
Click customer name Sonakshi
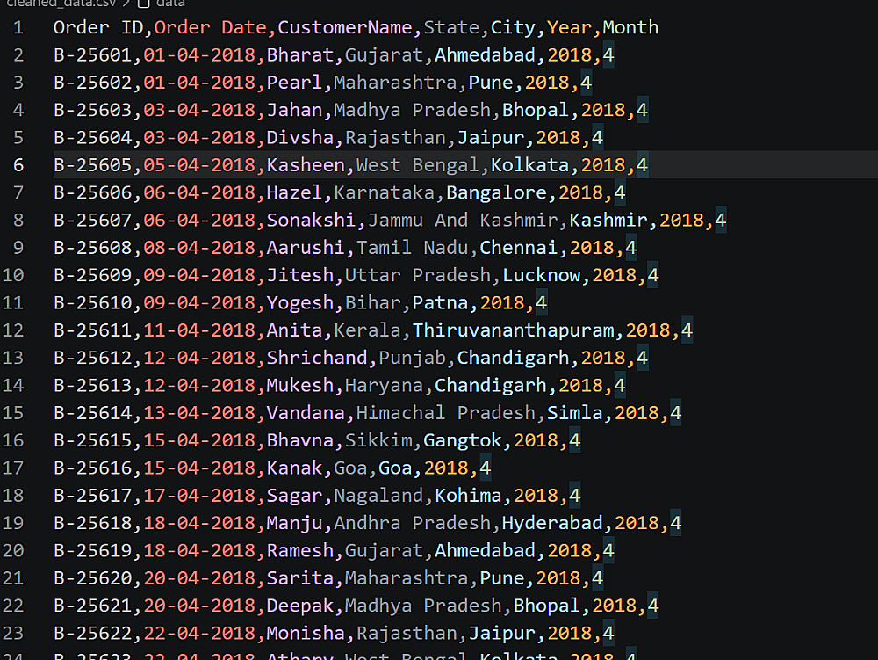pos(312,220)
